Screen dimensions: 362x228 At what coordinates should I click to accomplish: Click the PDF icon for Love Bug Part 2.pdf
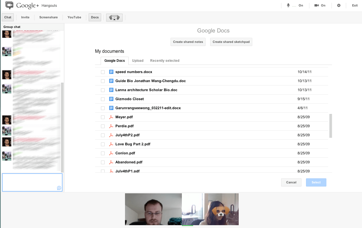coord(111,144)
